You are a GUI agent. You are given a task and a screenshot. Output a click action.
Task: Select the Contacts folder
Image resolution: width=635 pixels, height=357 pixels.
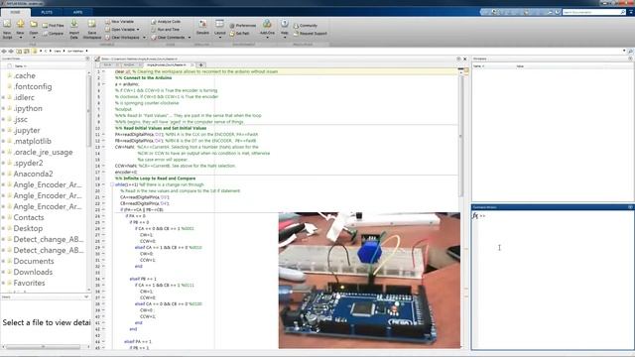click(29, 218)
